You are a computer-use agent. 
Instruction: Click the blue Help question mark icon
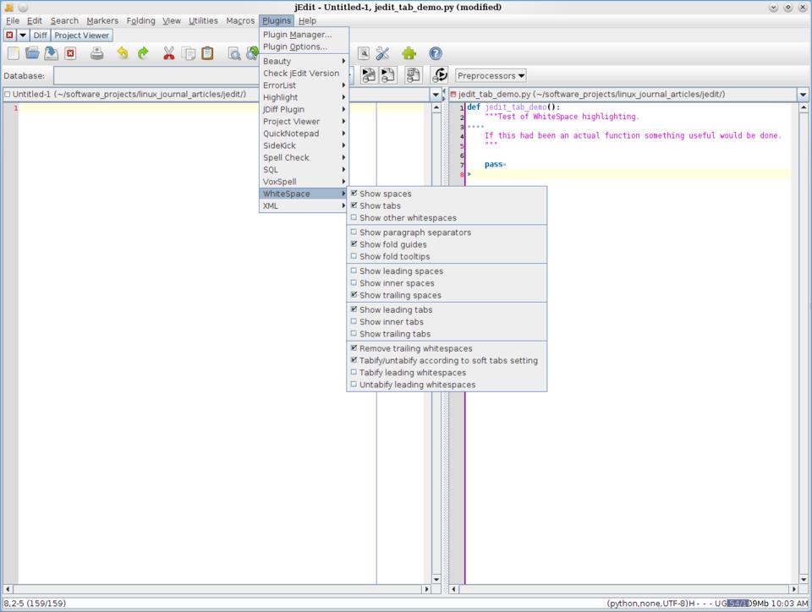[436, 53]
